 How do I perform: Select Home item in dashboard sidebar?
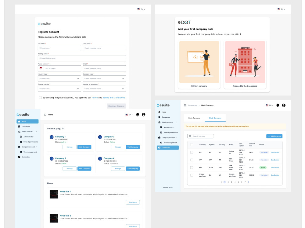(27, 121)
